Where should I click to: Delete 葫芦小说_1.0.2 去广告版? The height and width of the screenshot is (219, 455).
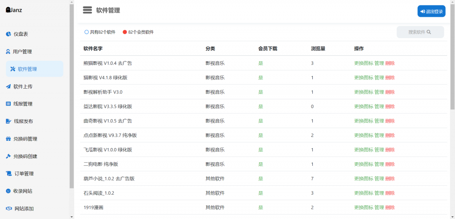click(x=390, y=179)
